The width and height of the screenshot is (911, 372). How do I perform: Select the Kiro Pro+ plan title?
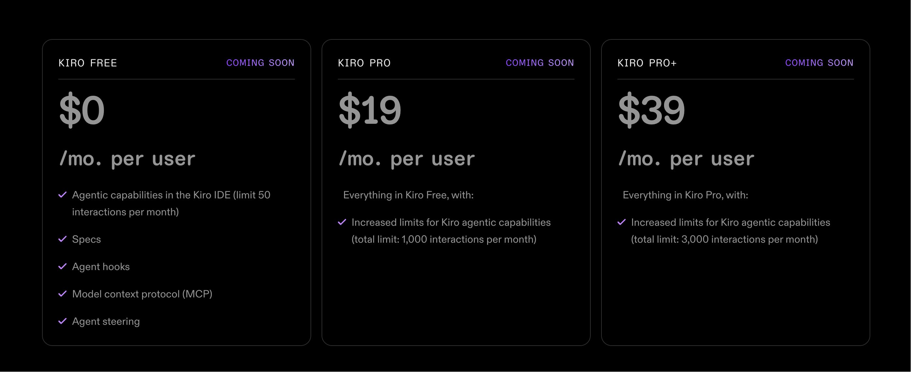coord(647,63)
